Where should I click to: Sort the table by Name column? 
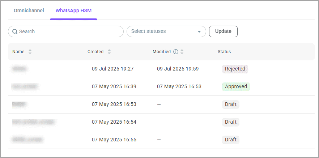coord(30,52)
